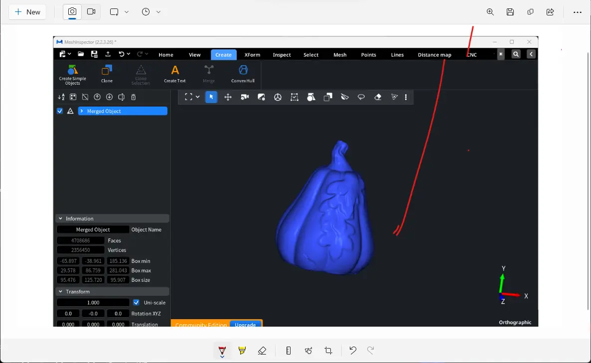Click the simple shapes icon in the viewport toolbar
This screenshot has width=591, height=363.
[x=311, y=97]
